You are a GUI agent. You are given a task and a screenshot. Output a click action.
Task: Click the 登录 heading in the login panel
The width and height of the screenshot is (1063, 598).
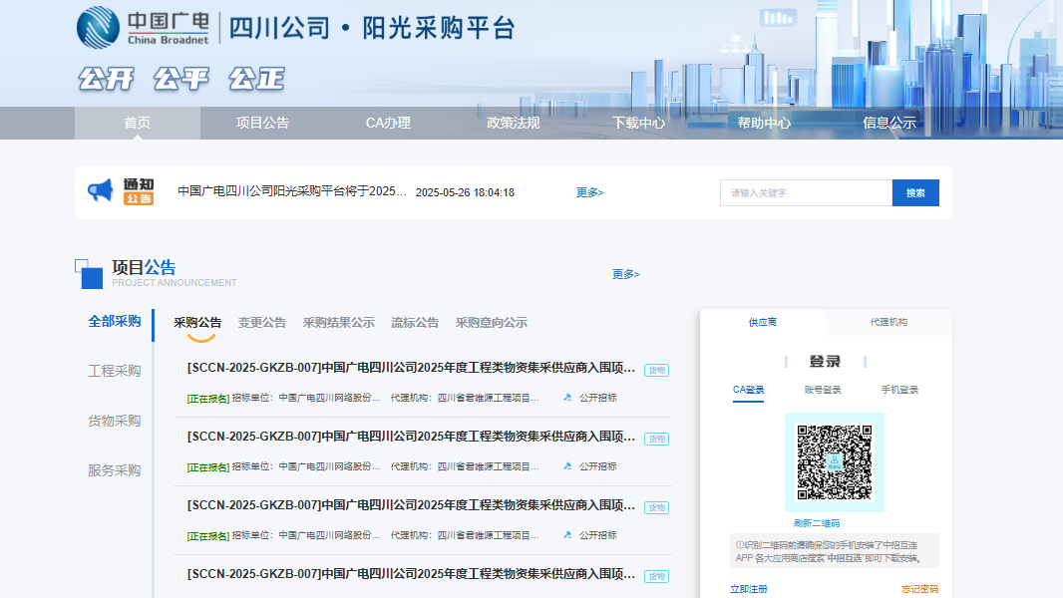pos(825,362)
